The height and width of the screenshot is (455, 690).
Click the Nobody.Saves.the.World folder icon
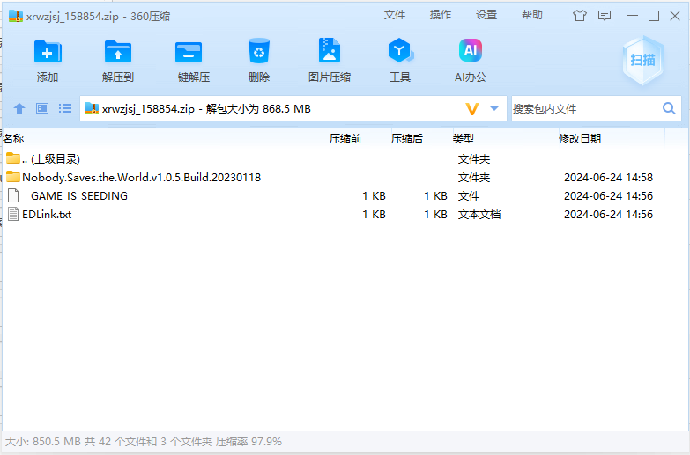point(12,177)
